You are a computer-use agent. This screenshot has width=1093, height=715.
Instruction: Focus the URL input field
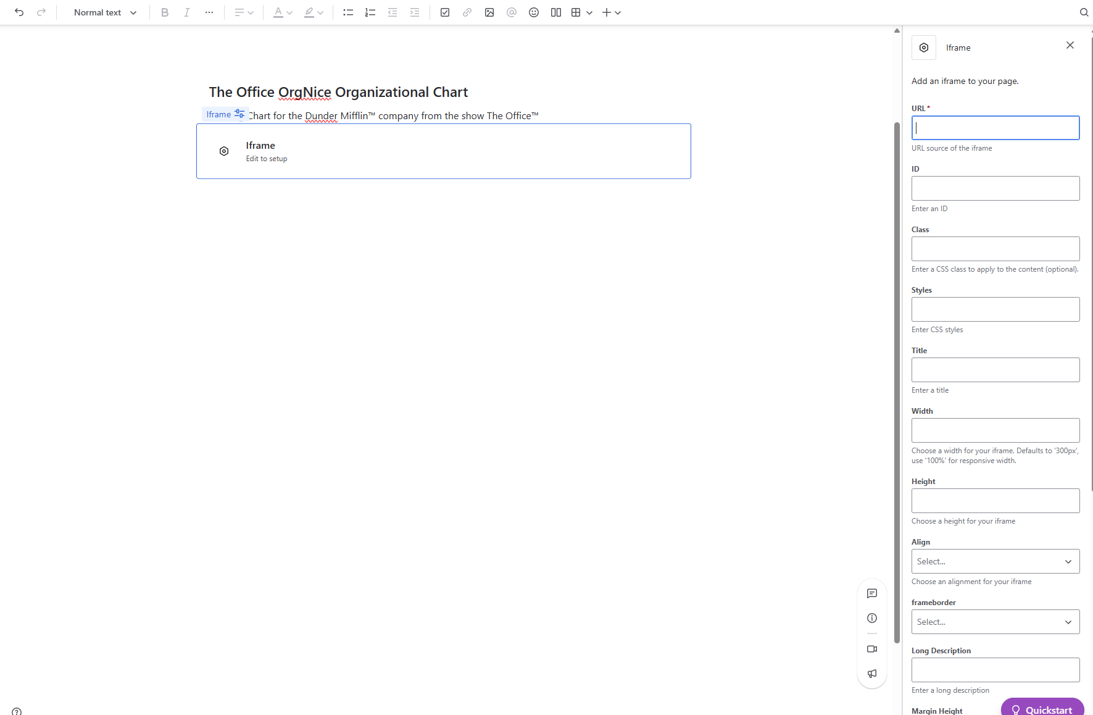point(995,128)
